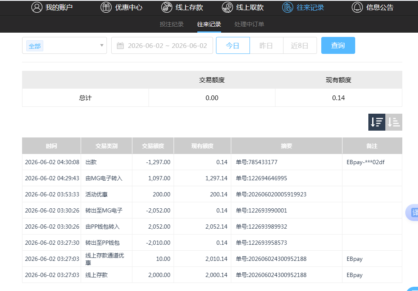The height and width of the screenshot is (291, 418).
Task: Click summary 现有额度 value 0.14
Action: click(338, 98)
